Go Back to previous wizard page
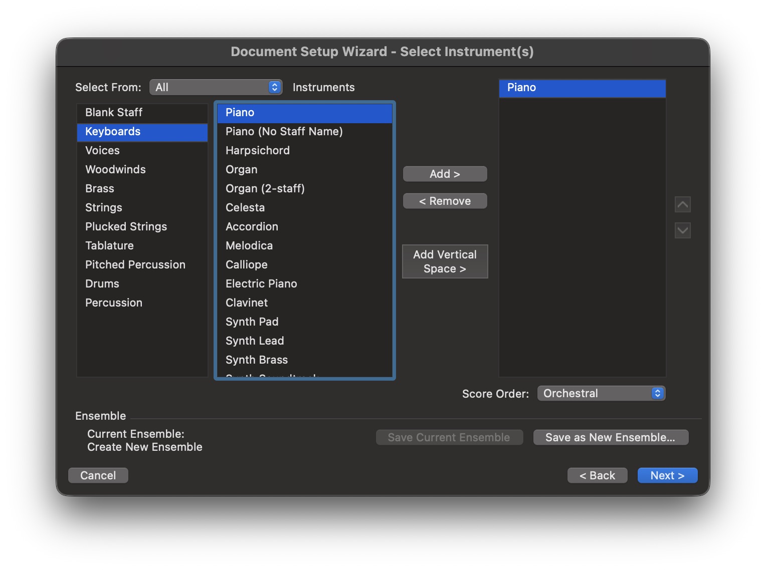The height and width of the screenshot is (570, 766). tap(597, 475)
